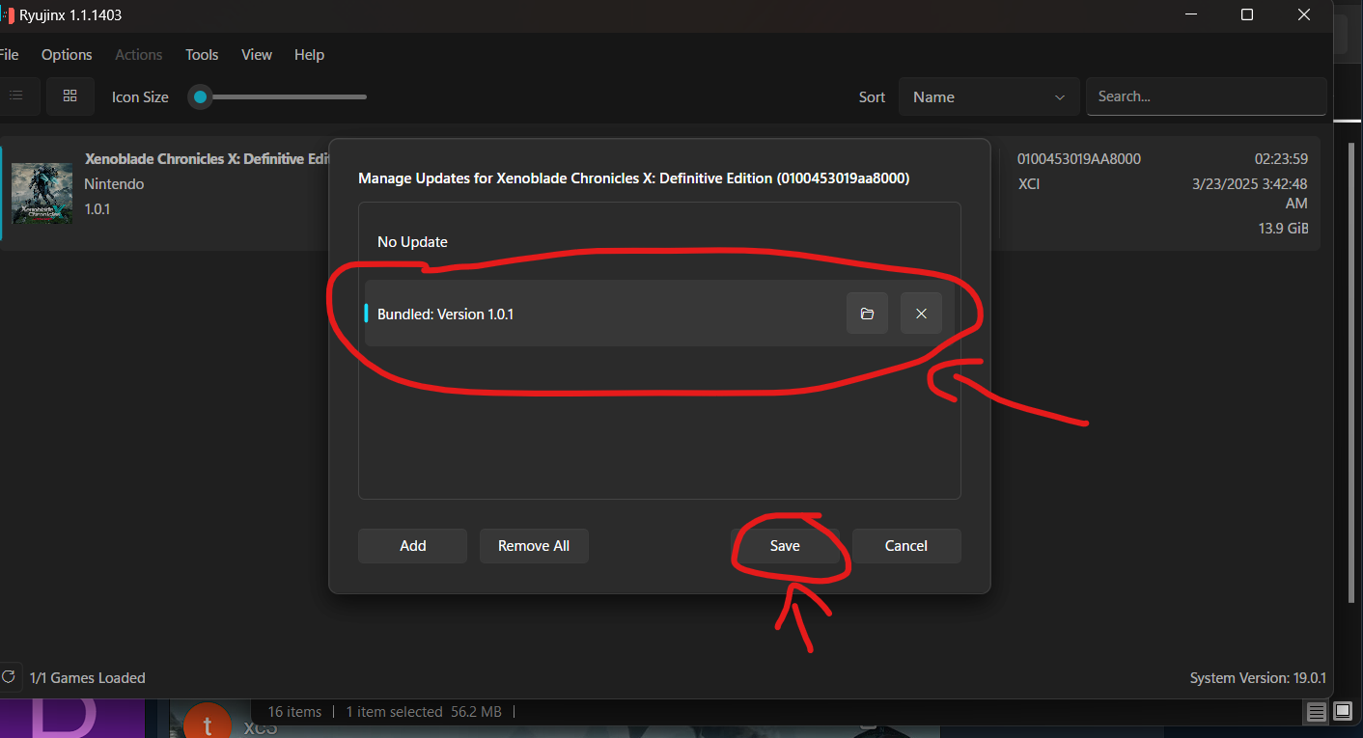Open the View menu

(x=257, y=55)
